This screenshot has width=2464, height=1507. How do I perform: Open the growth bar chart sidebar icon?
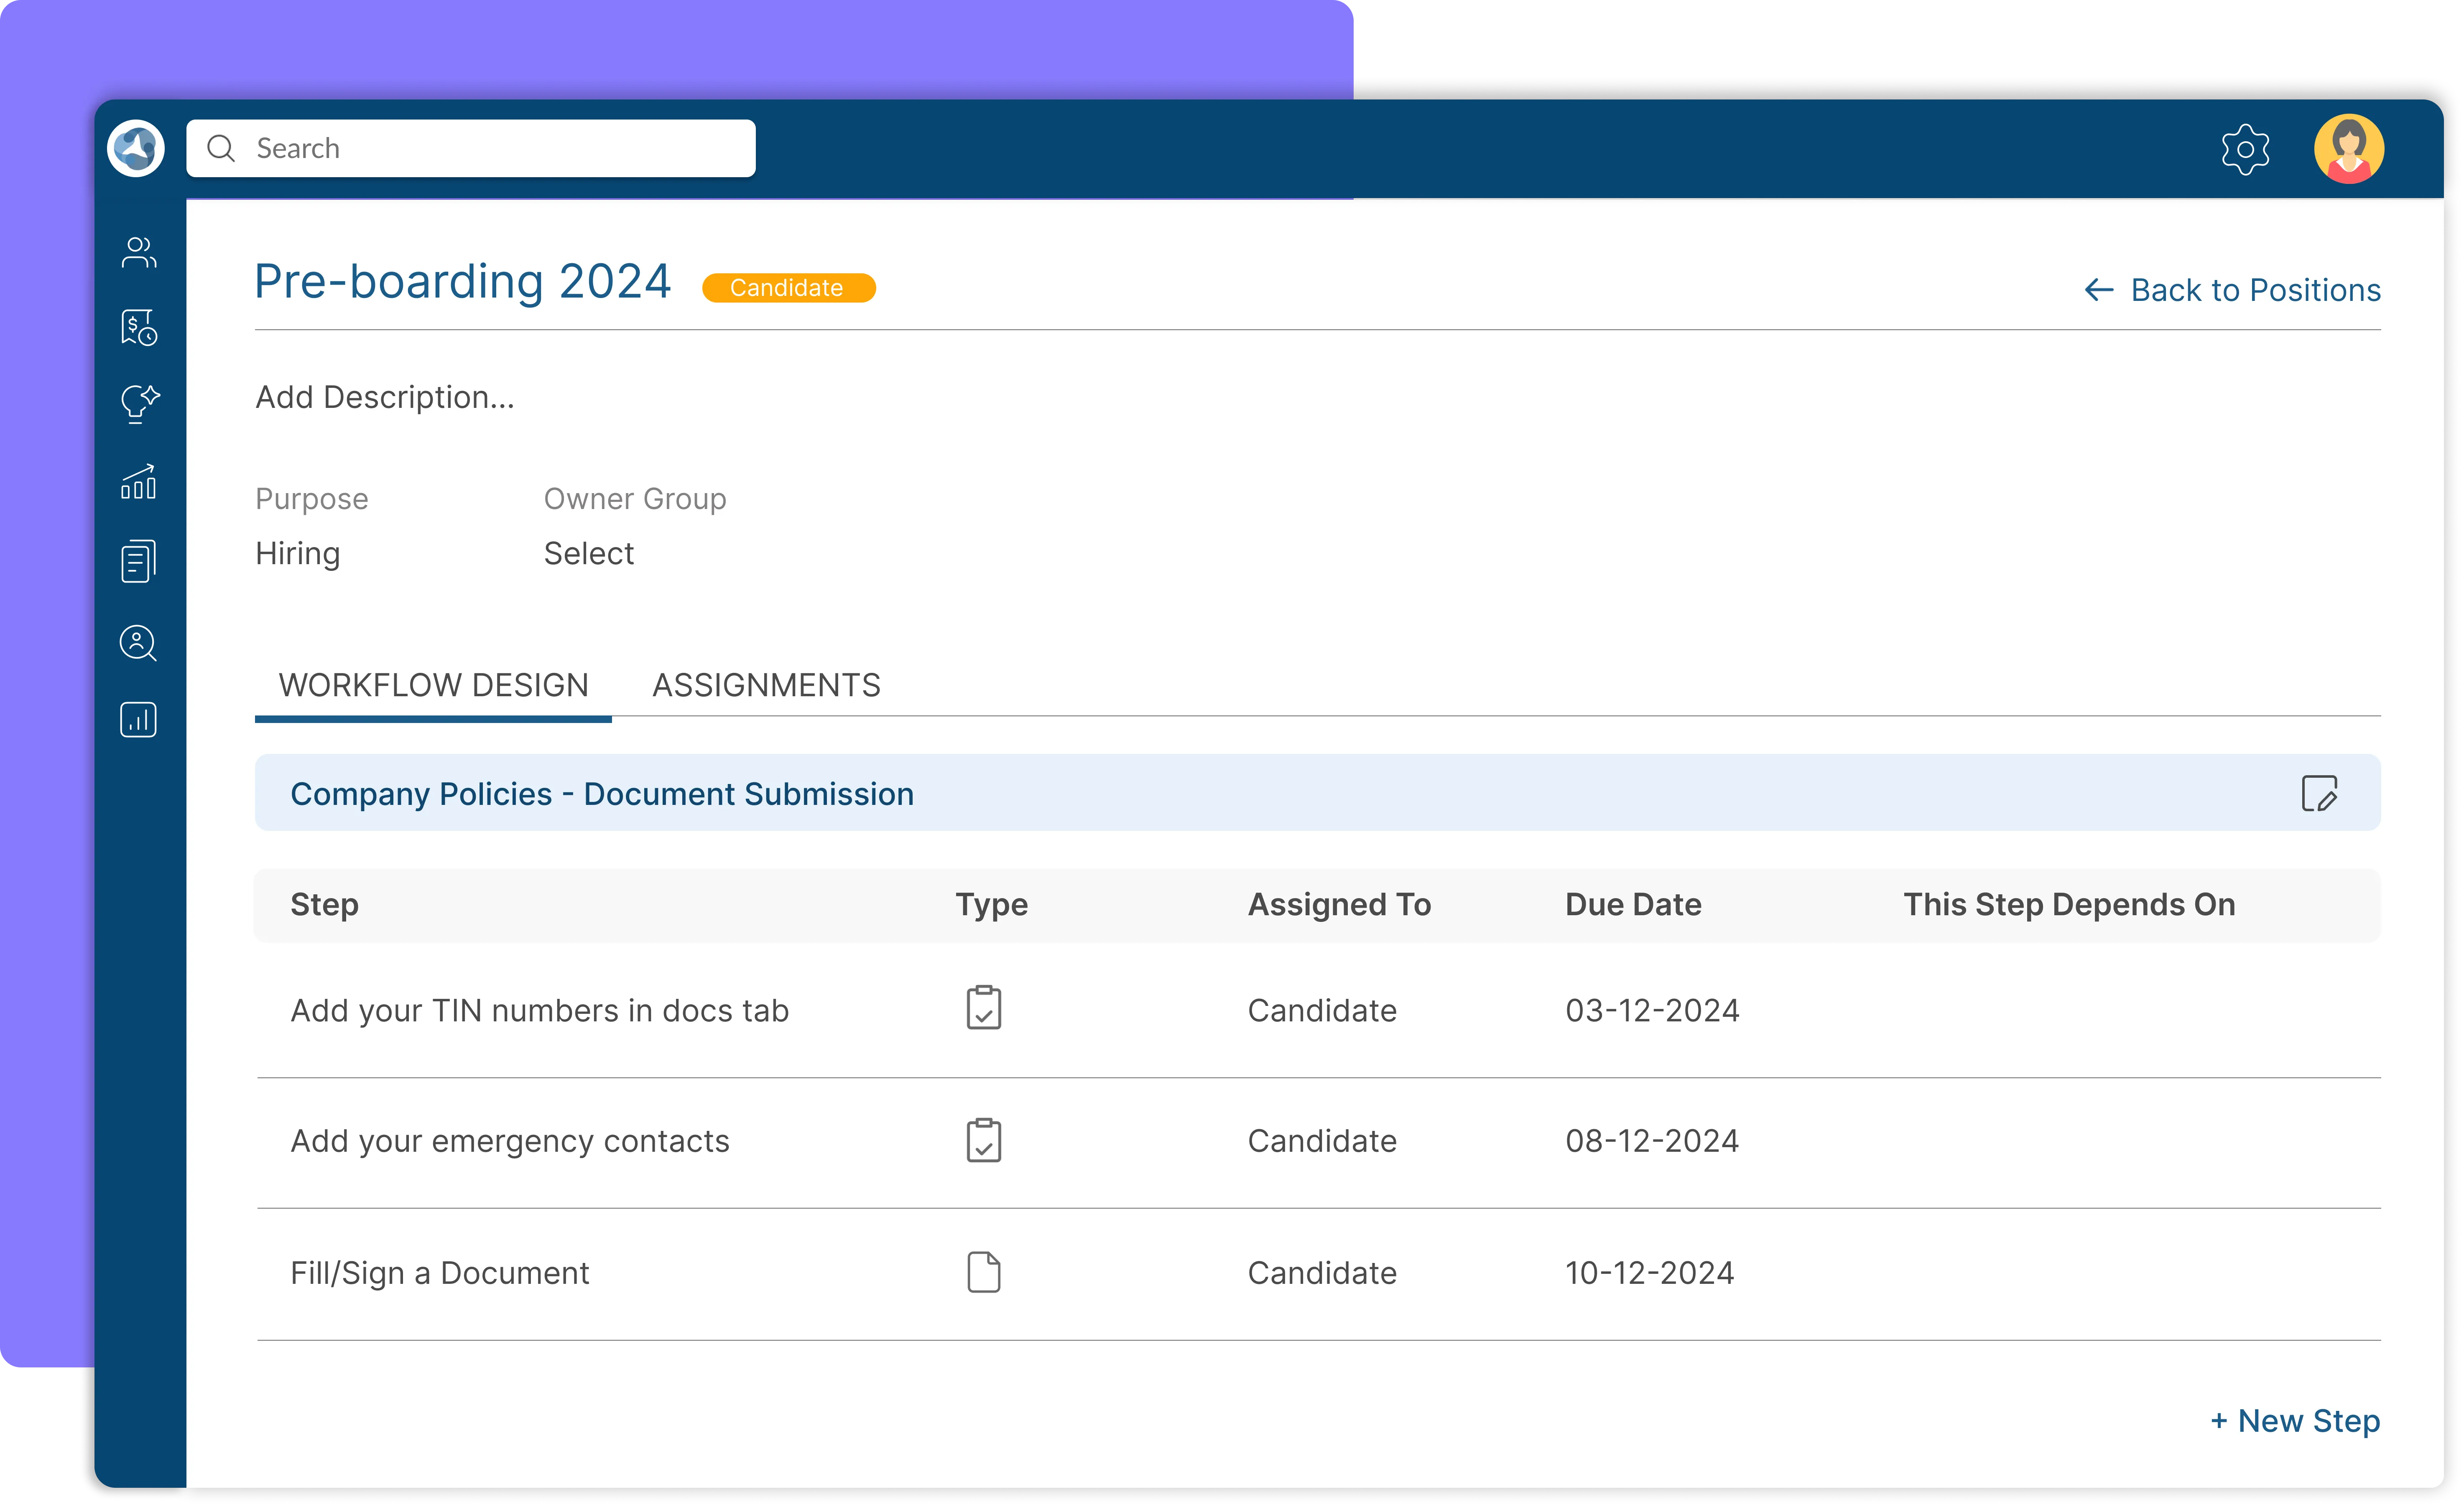pyautogui.click(x=138, y=482)
